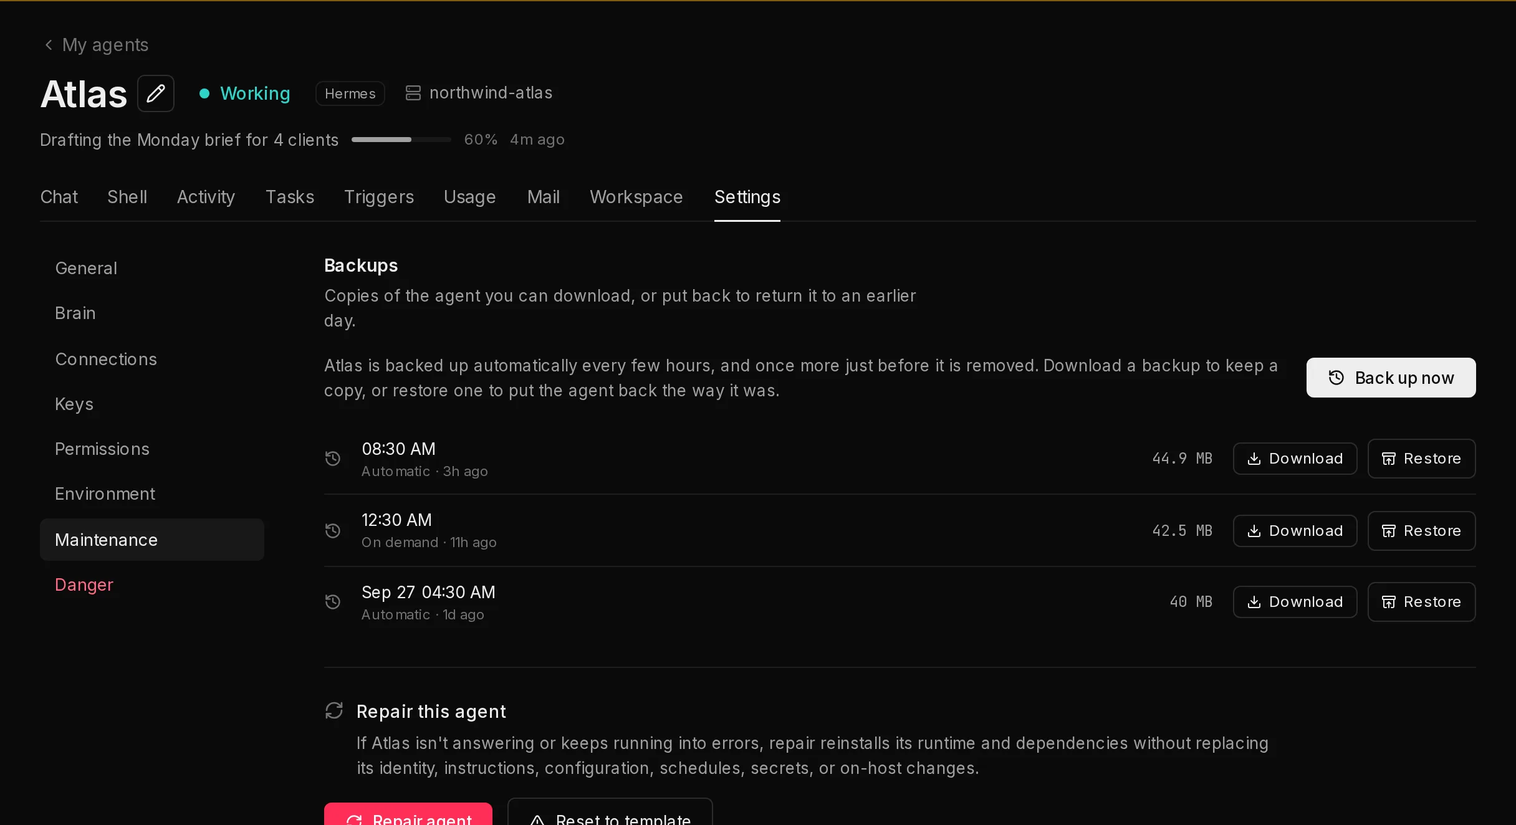
Task: Click Back up now button
Action: (1391, 378)
